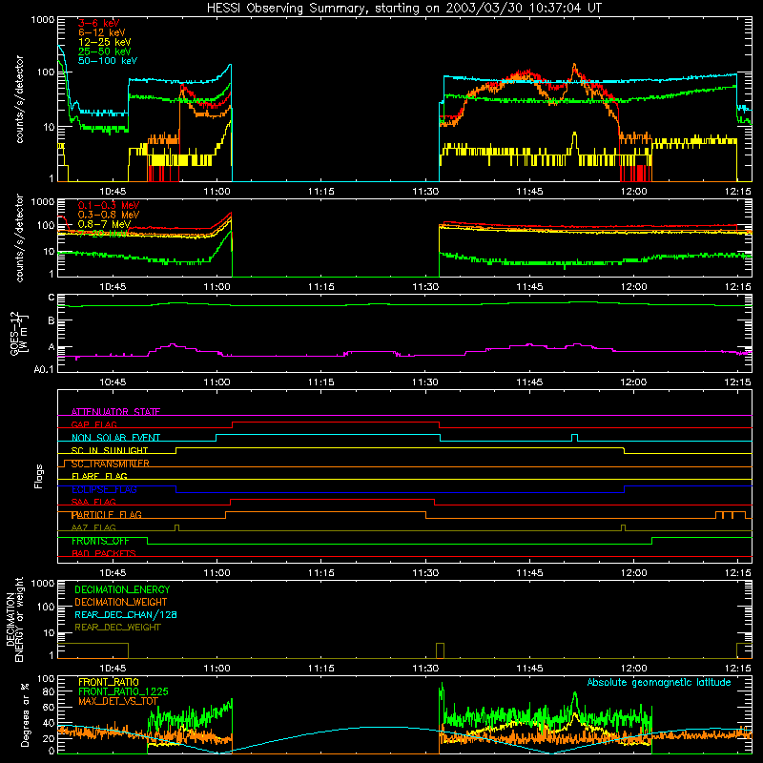Select the SC_IN_SUNLIGHT flag label

point(109,450)
